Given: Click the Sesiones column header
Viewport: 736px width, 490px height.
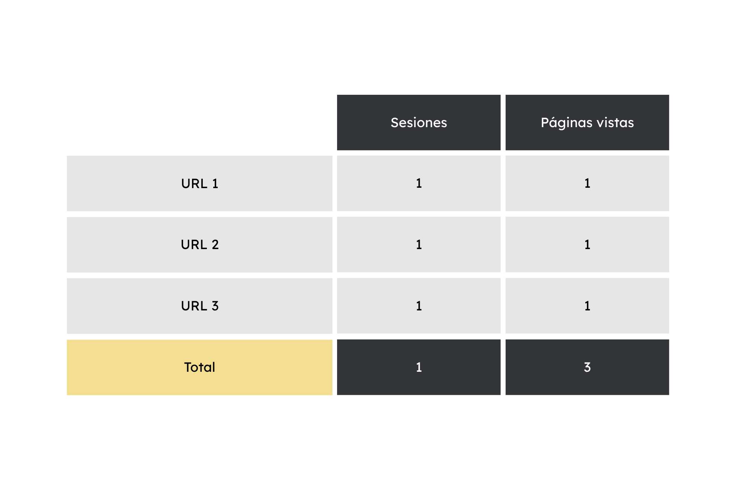Looking at the screenshot, I should (419, 123).
